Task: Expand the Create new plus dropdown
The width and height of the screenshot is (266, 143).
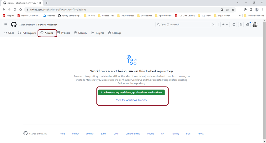Action: [225, 25]
